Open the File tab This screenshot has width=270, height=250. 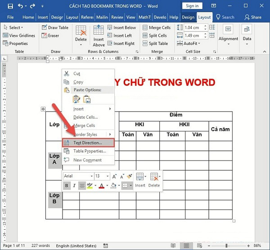pos(10,17)
